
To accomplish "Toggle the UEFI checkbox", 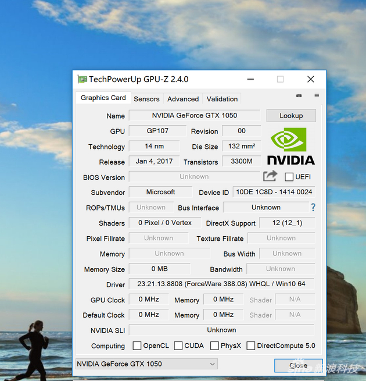I will pos(289,177).
